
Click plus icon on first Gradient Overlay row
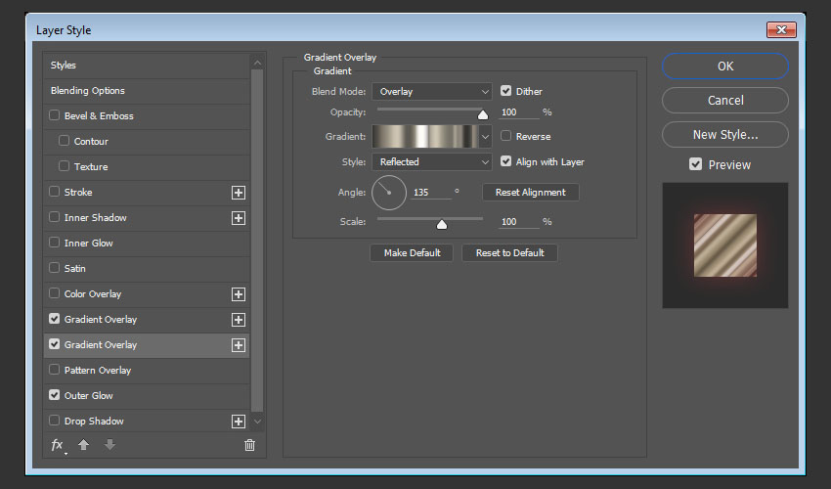(239, 320)
